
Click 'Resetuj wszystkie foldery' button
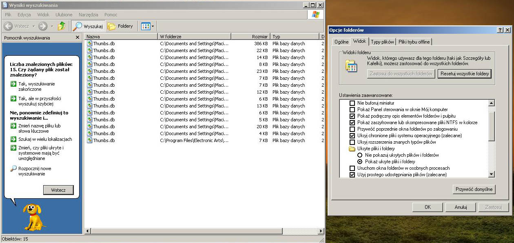coord(465,74)
